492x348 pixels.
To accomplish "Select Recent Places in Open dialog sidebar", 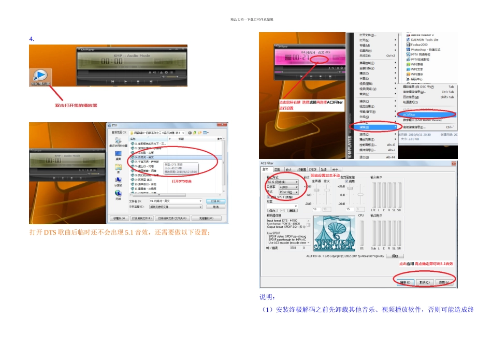I will pyautogui.click(x=118, y=142).
